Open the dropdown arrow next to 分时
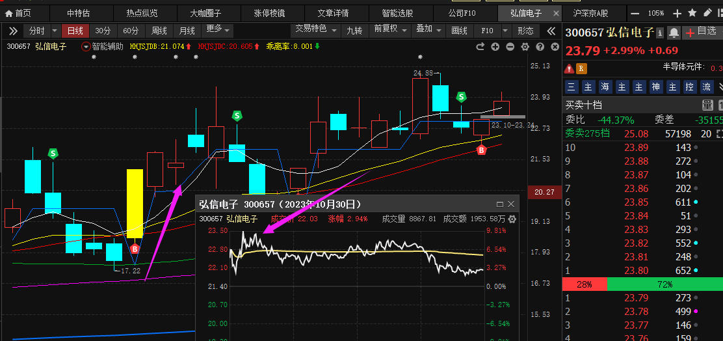The image size is (723, 341). click(x=55, y=31)
